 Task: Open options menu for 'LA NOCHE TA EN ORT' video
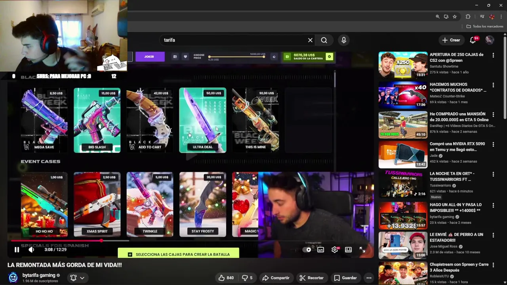tap(493, 174)
